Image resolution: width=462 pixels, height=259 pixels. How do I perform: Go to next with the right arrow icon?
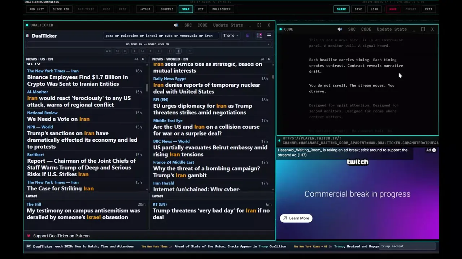[158, 51]
